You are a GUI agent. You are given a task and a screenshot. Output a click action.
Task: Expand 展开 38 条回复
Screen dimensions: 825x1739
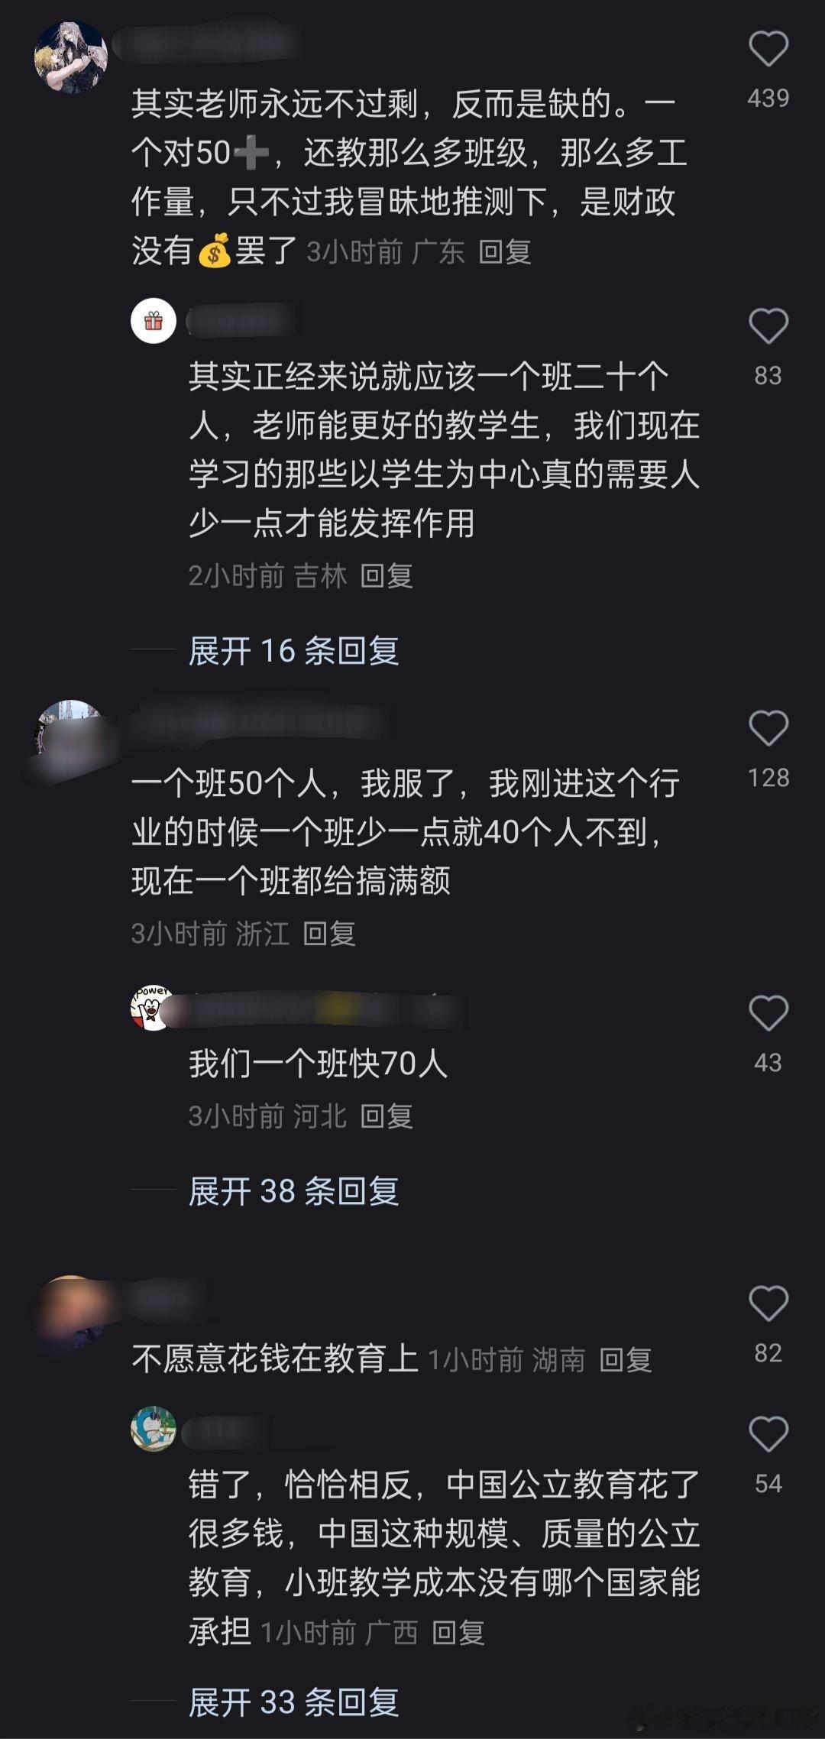(294, 1191)
